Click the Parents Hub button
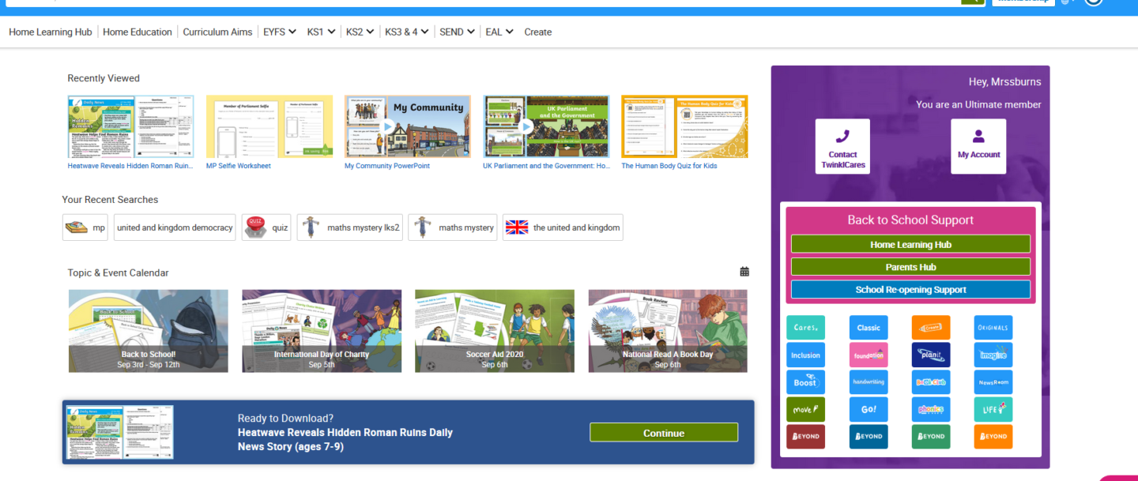 coord(910,267)
